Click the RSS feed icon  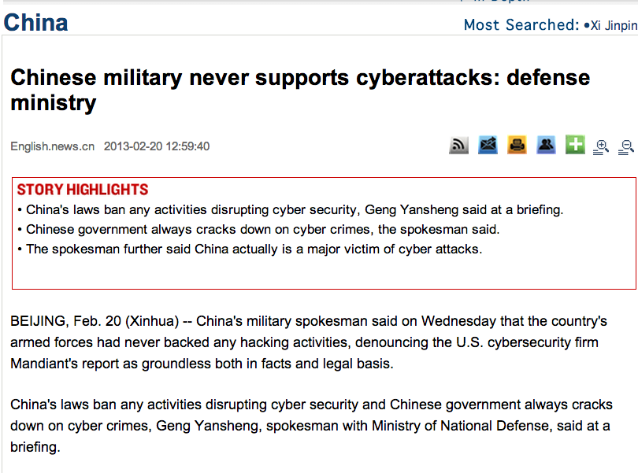(459, 146)
